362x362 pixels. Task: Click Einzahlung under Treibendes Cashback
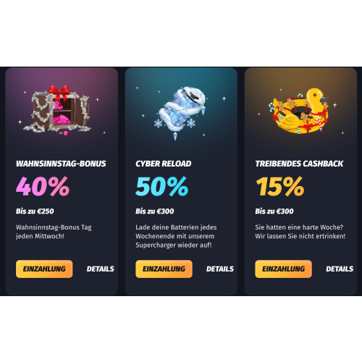[x=283, y=269]
